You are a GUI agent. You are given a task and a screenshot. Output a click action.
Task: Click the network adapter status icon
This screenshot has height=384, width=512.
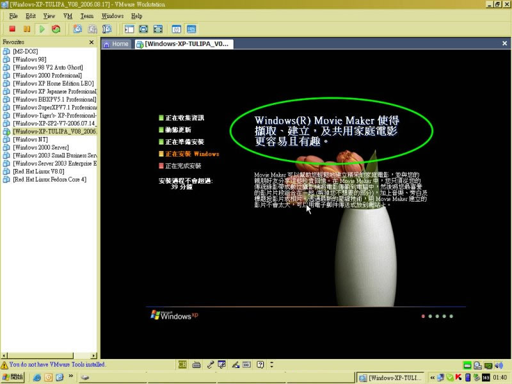(488, 365)
